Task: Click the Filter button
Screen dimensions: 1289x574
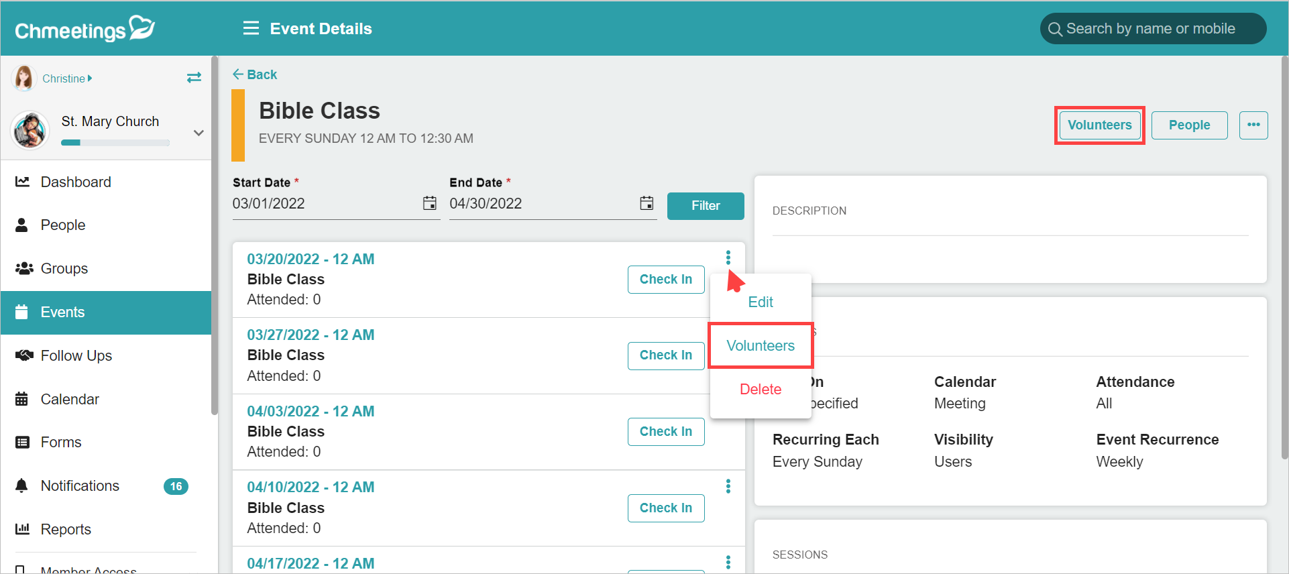Action: pos(706,206)
